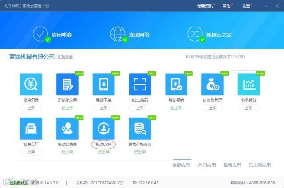The width and height of the screenshot is (284, 188).
Task: Switch to the 全部应用 tab
Action: (x=181, y=165)
